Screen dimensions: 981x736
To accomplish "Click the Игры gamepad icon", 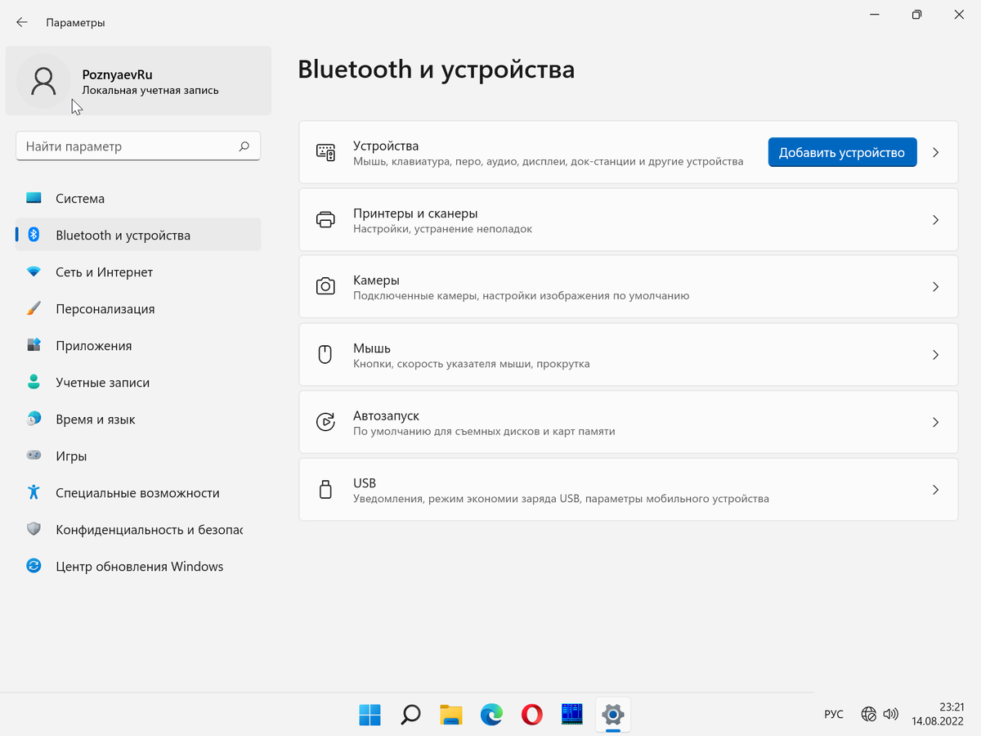I will coord(34,456).
